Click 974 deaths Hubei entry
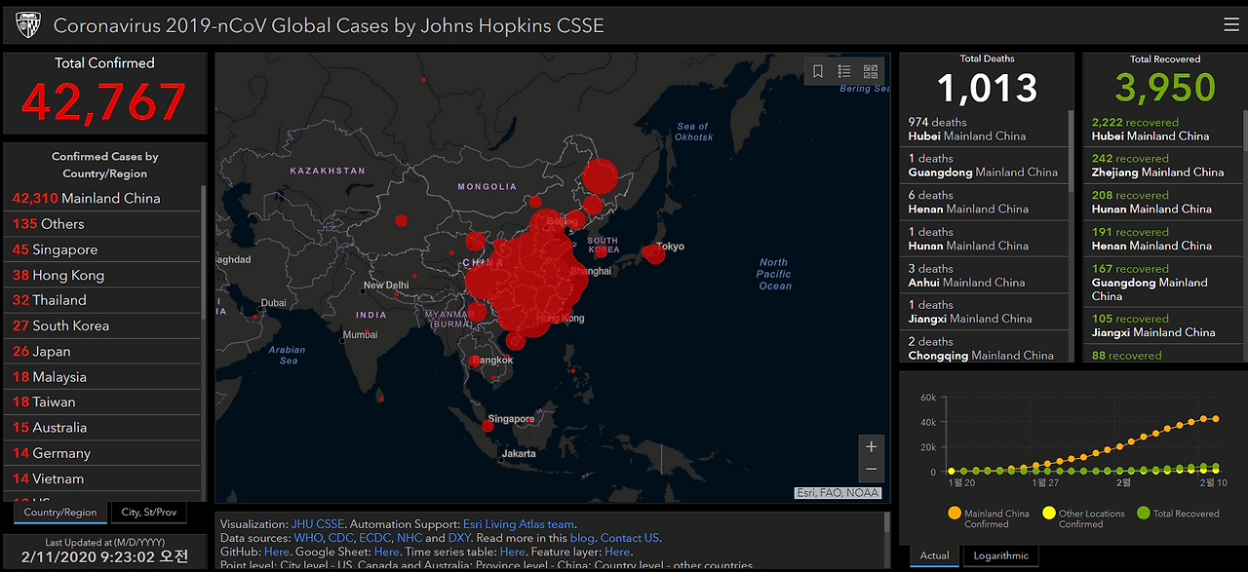The width and height of the screenshot is (1248, 572). (x=984, y=129)
